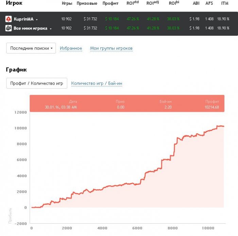Click the ROI adj column header
The width and height of the screenshot is (238, 236).
pyautogui.click(x=152, y=3)
